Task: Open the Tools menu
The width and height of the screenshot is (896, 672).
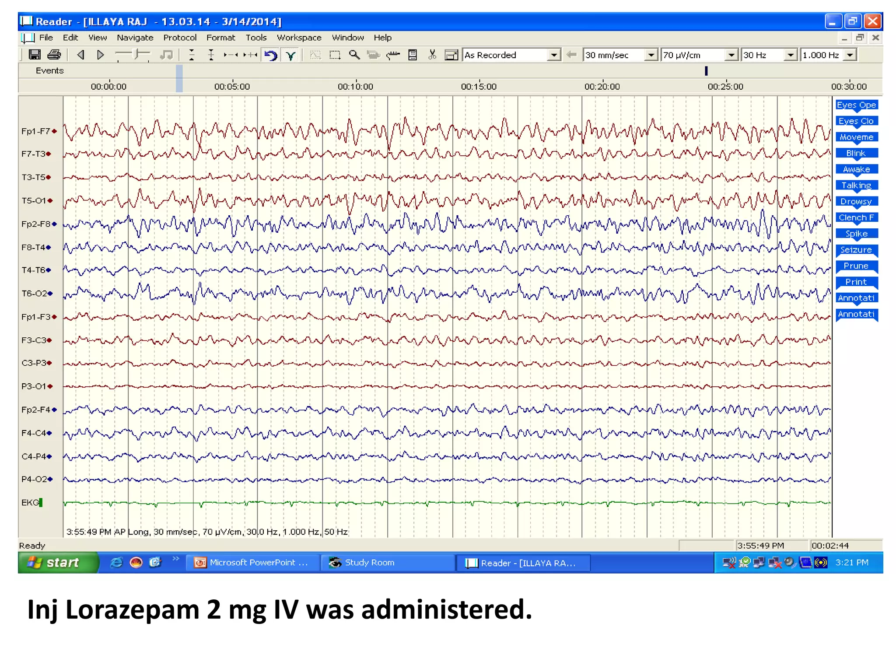Action: [x=256, y=38]
